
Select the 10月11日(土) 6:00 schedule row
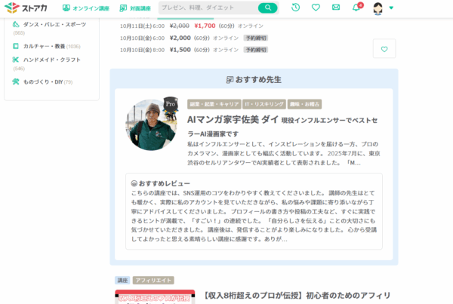192,26
